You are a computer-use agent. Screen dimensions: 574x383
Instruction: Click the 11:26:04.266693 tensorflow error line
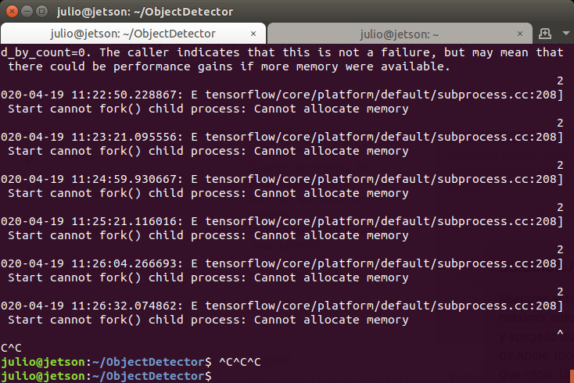click(282, 263)
